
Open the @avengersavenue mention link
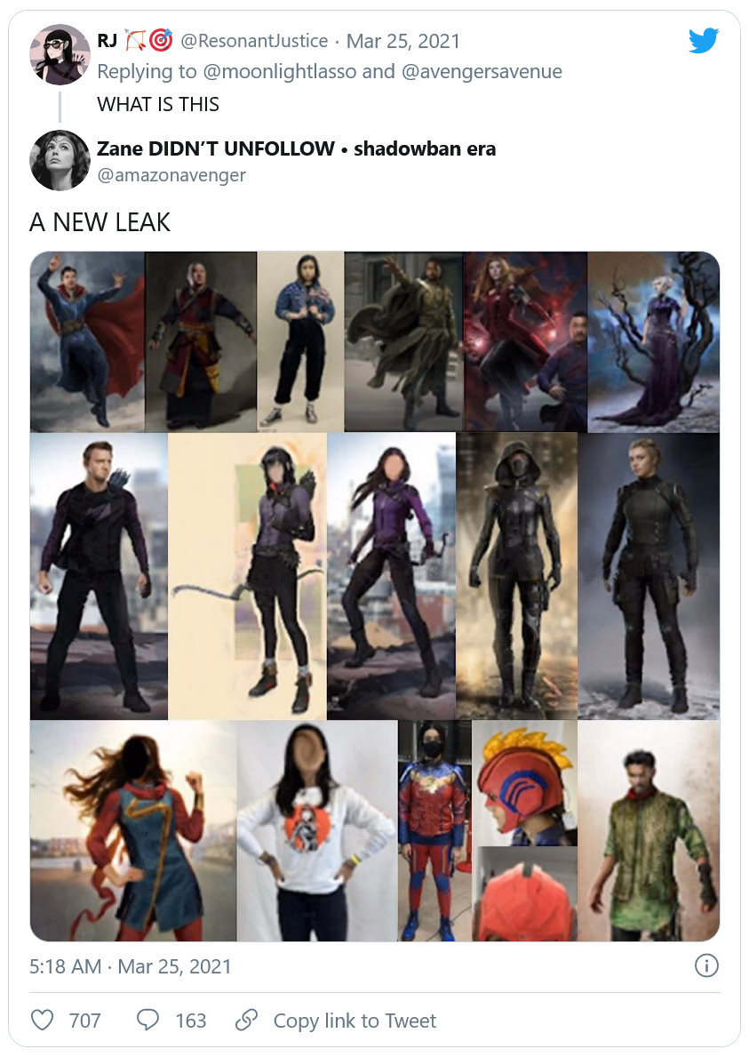click(482, 71)
